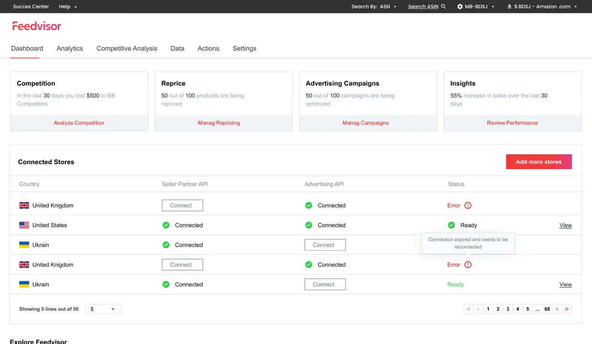592x344 pixels.
Task: Open the Actions tab
Action: (x=209, y=48)
